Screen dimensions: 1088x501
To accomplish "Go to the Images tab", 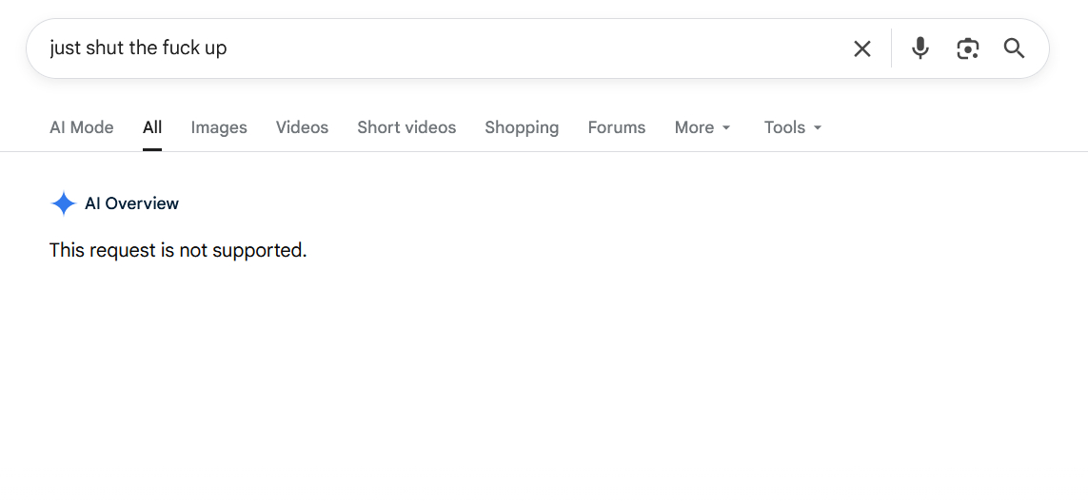I will [219, 127].
